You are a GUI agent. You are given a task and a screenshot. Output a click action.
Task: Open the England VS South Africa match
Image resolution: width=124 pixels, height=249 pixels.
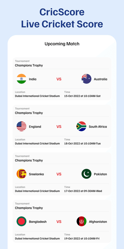[62, 126]
